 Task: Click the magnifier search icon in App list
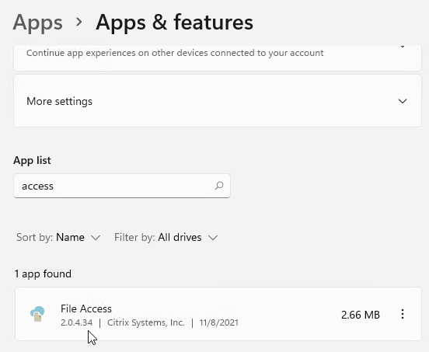tap(219, 186)
